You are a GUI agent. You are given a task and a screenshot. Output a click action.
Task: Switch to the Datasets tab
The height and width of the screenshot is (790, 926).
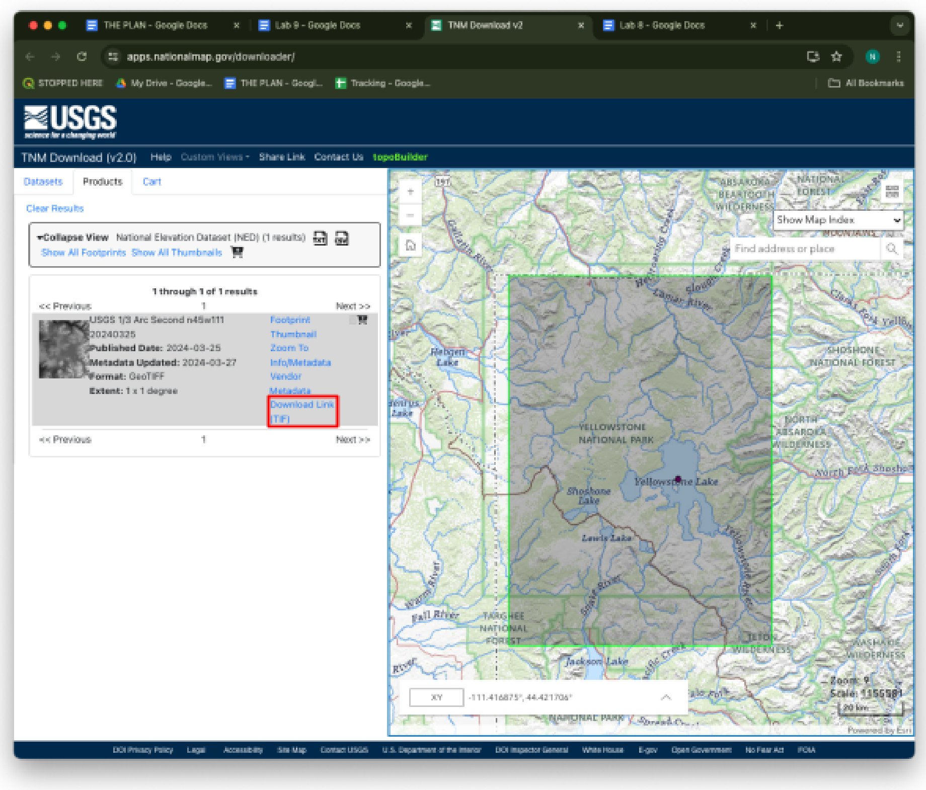coord(43,182)
